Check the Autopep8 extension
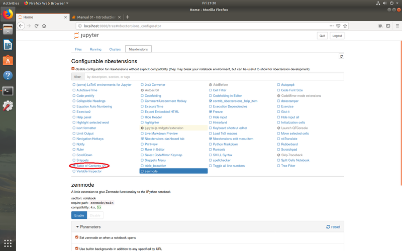The image size is (402, 251). (x=278, y=85)
